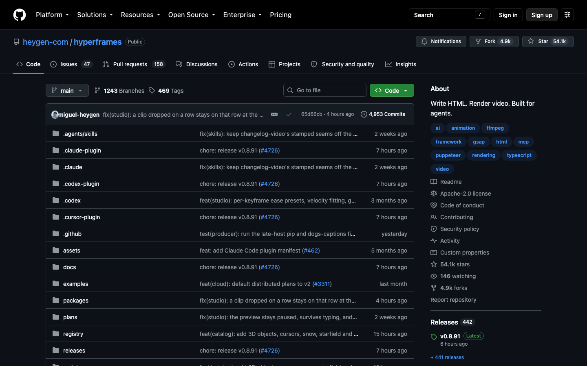
Task: Open the main branch selector dropdown
Action: tap(67, 90)
